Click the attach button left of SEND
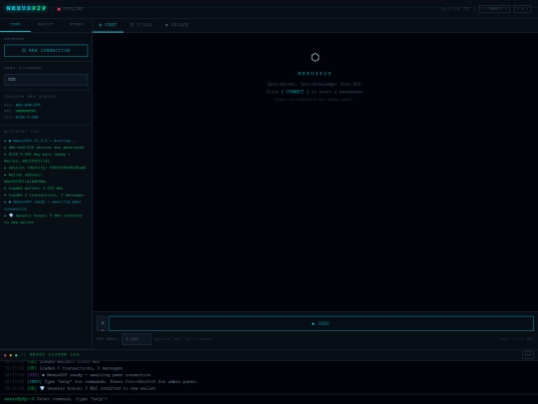The width and height of the screenshot is (538, 404). pyautogui.click(x=102, y=323)
